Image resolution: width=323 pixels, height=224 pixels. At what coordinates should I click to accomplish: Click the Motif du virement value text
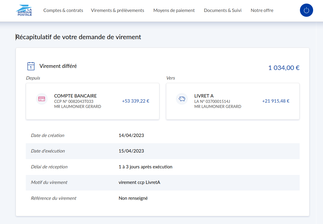pyautogui.click(x=139, y=182)
